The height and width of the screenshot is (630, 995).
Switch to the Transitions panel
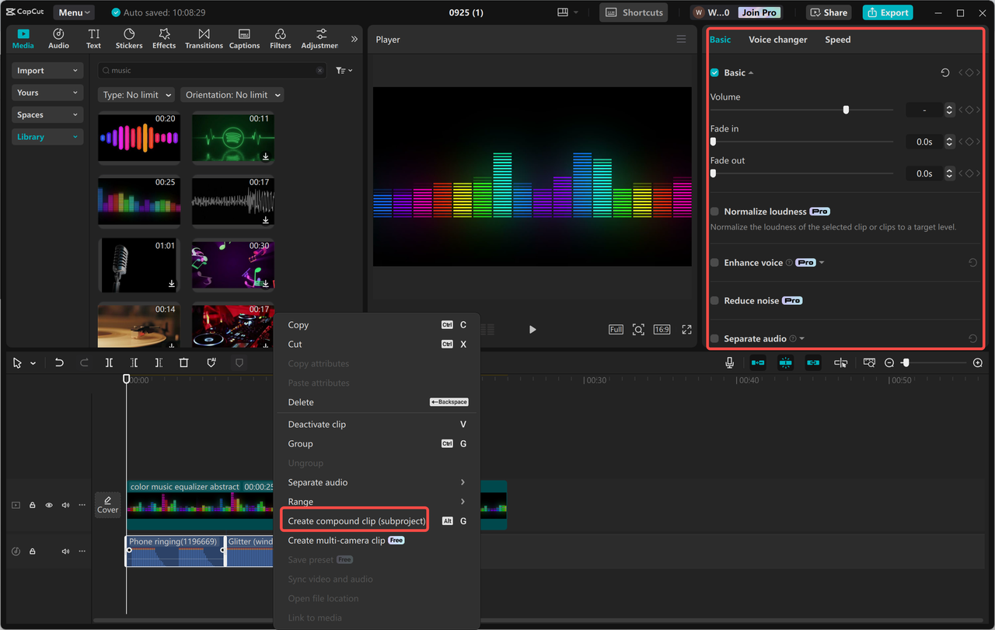(204, 38)
